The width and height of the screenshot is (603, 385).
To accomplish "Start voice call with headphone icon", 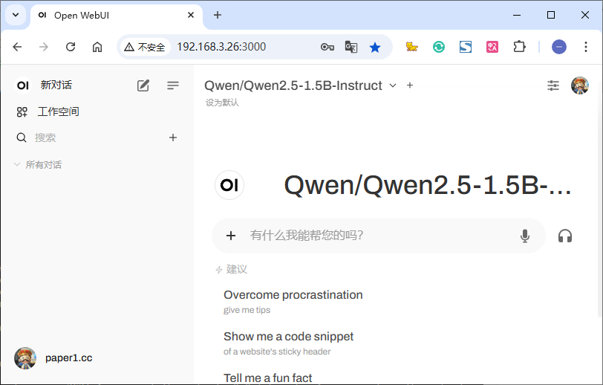I will pos(565,236).
